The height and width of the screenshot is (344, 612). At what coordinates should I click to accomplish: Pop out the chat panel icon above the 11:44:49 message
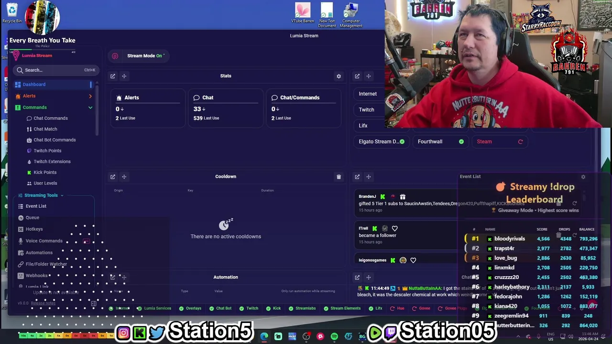click(x=357, y=277)
